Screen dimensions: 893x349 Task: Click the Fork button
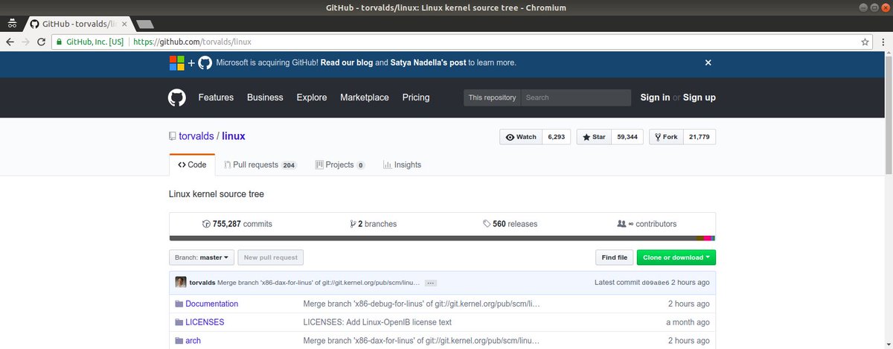(x=666, y=137)
